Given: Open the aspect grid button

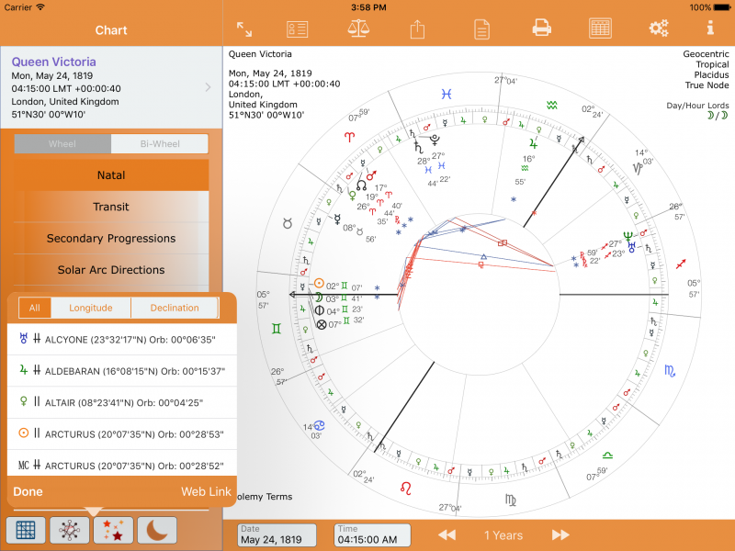Looking at the screenshot, I should pyautogui.click(x=26, y=530).
